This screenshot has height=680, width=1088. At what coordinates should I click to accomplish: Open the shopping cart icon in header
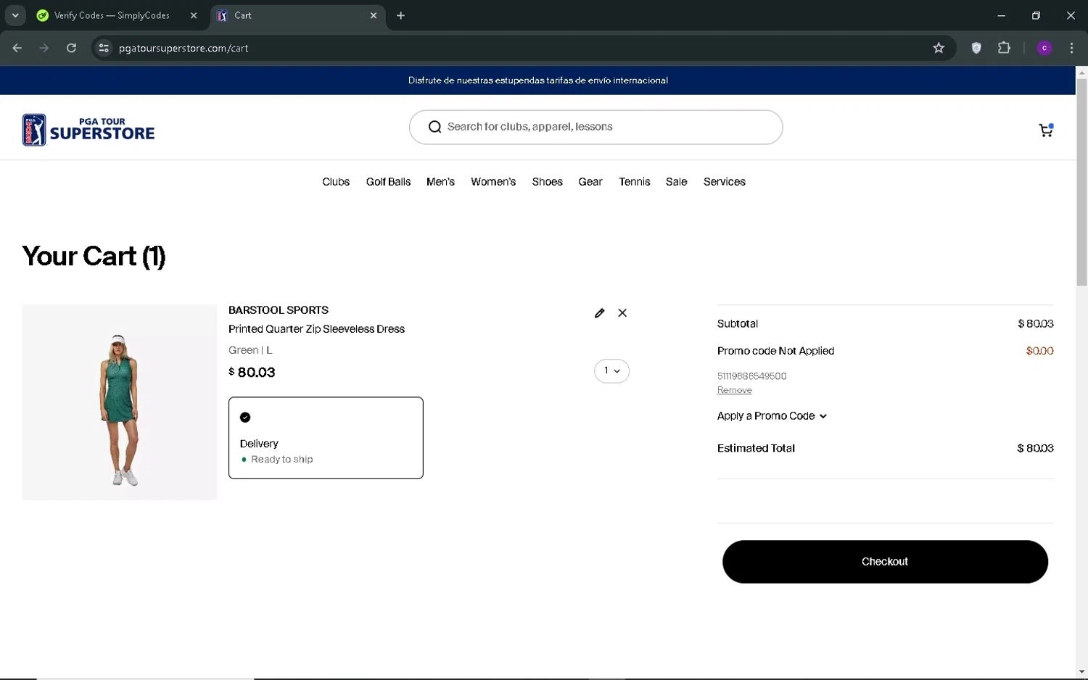[1045, 130]
